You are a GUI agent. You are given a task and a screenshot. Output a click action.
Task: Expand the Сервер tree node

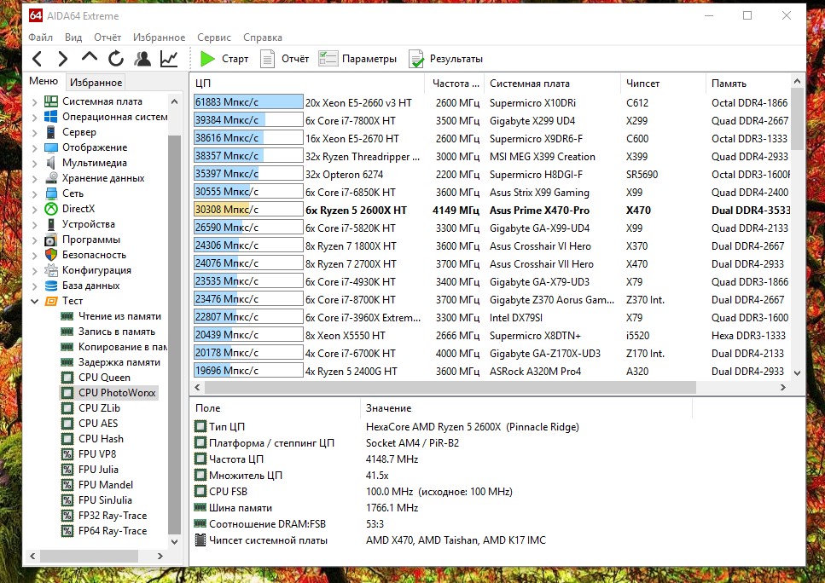tap(35, 132)
